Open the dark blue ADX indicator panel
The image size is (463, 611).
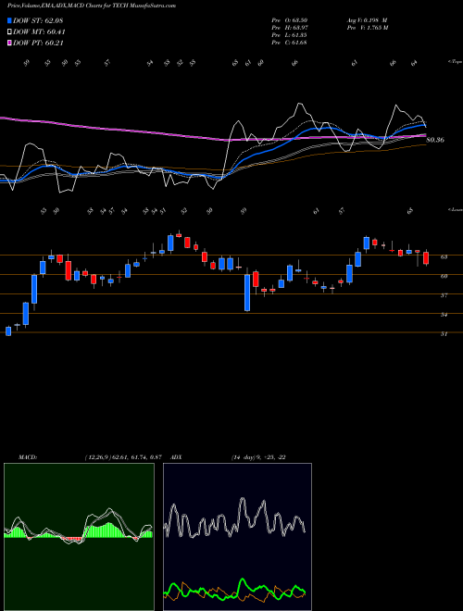pos(237,537)
